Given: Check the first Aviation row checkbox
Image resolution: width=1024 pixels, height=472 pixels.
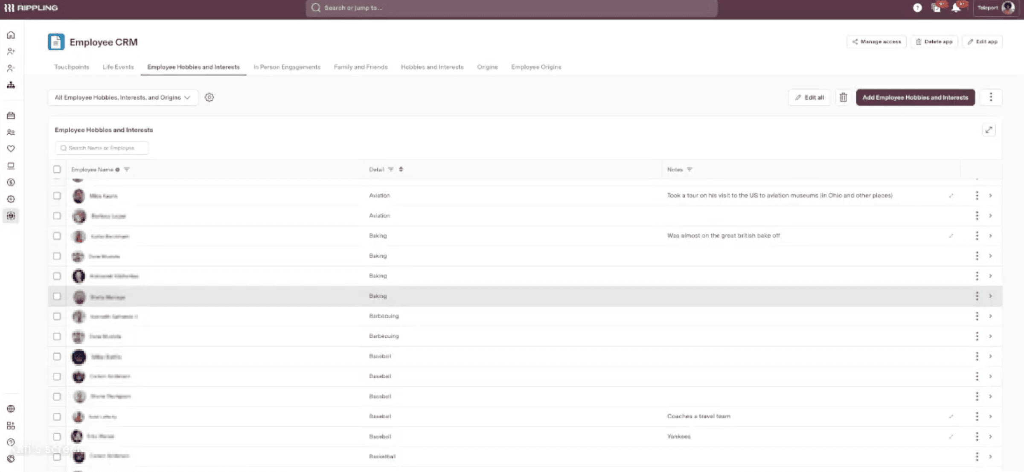Looking at the screenshot, I should click(57, 196).
